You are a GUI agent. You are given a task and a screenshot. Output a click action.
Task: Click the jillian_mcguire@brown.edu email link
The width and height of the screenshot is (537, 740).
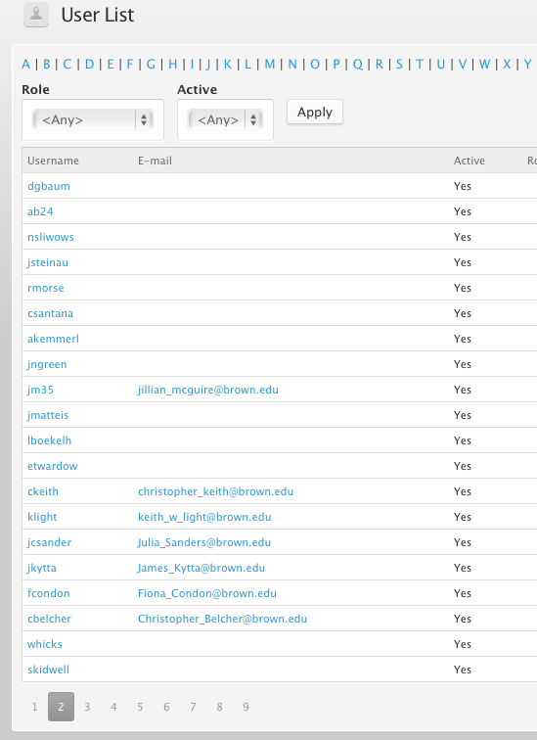[208, 390]
